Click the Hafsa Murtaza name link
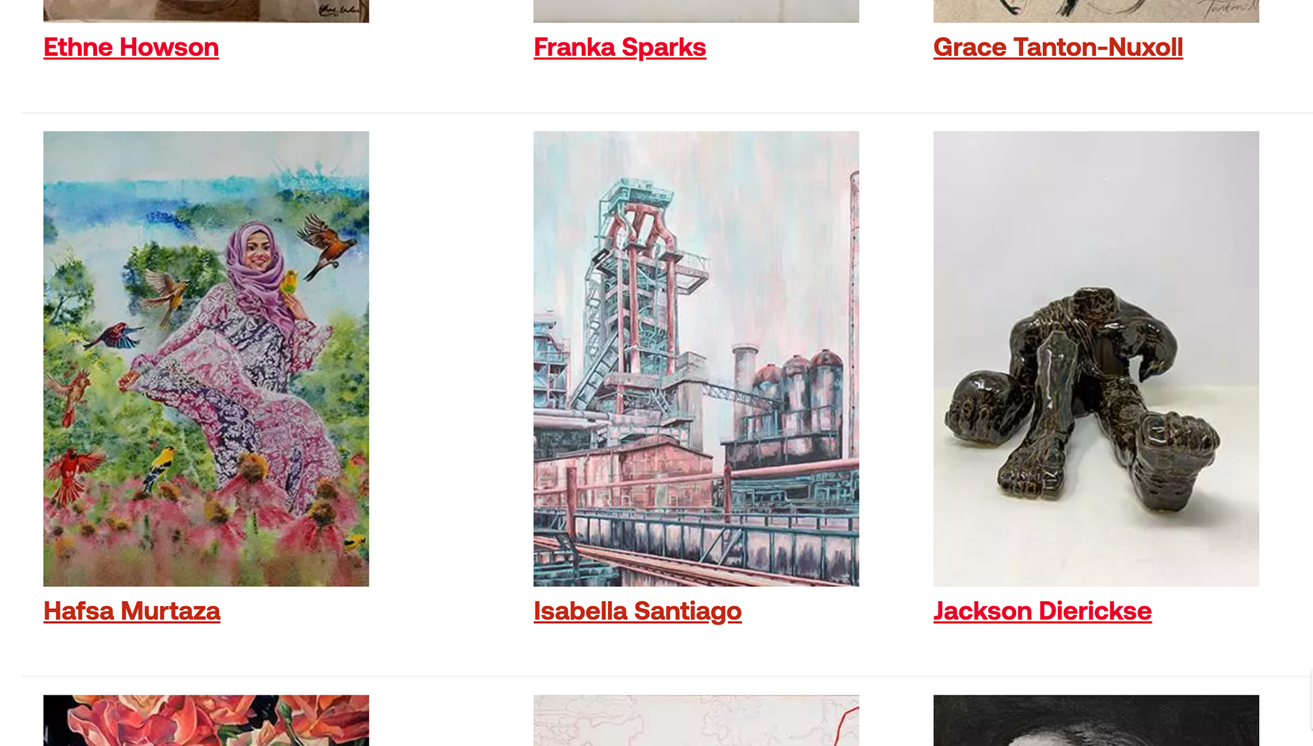Image resolution: width=1313 pixels, height=746 pixels. (131, 611)
